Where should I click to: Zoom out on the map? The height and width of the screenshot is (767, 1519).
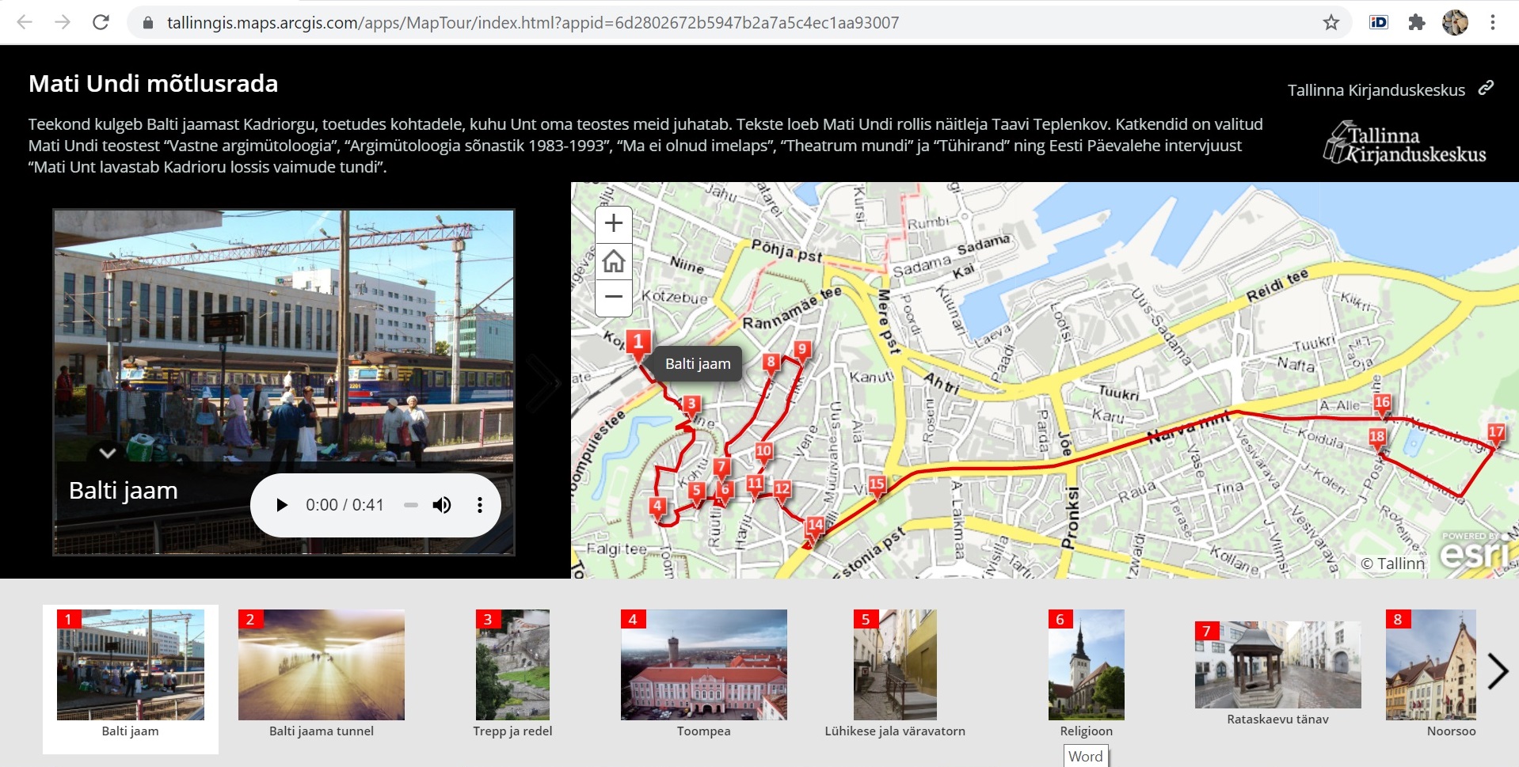coord(614,297)
